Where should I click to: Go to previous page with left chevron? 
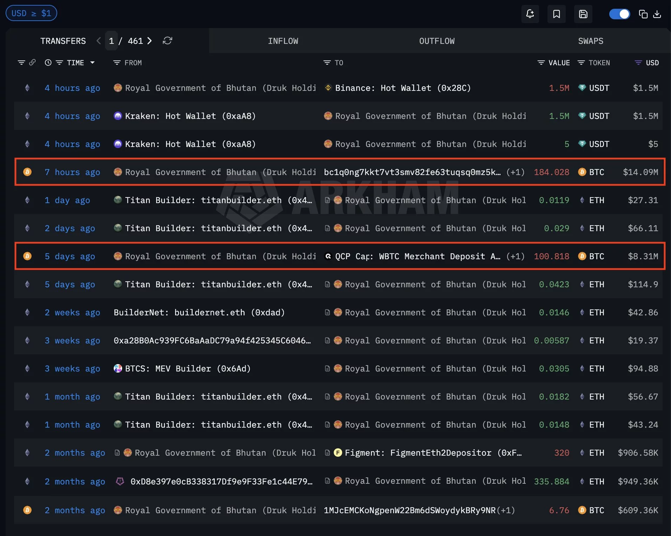click(99, 41)
